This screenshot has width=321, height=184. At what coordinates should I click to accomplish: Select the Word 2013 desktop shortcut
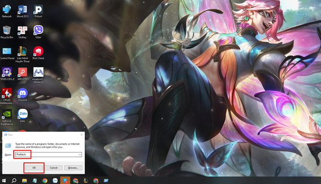22,11
